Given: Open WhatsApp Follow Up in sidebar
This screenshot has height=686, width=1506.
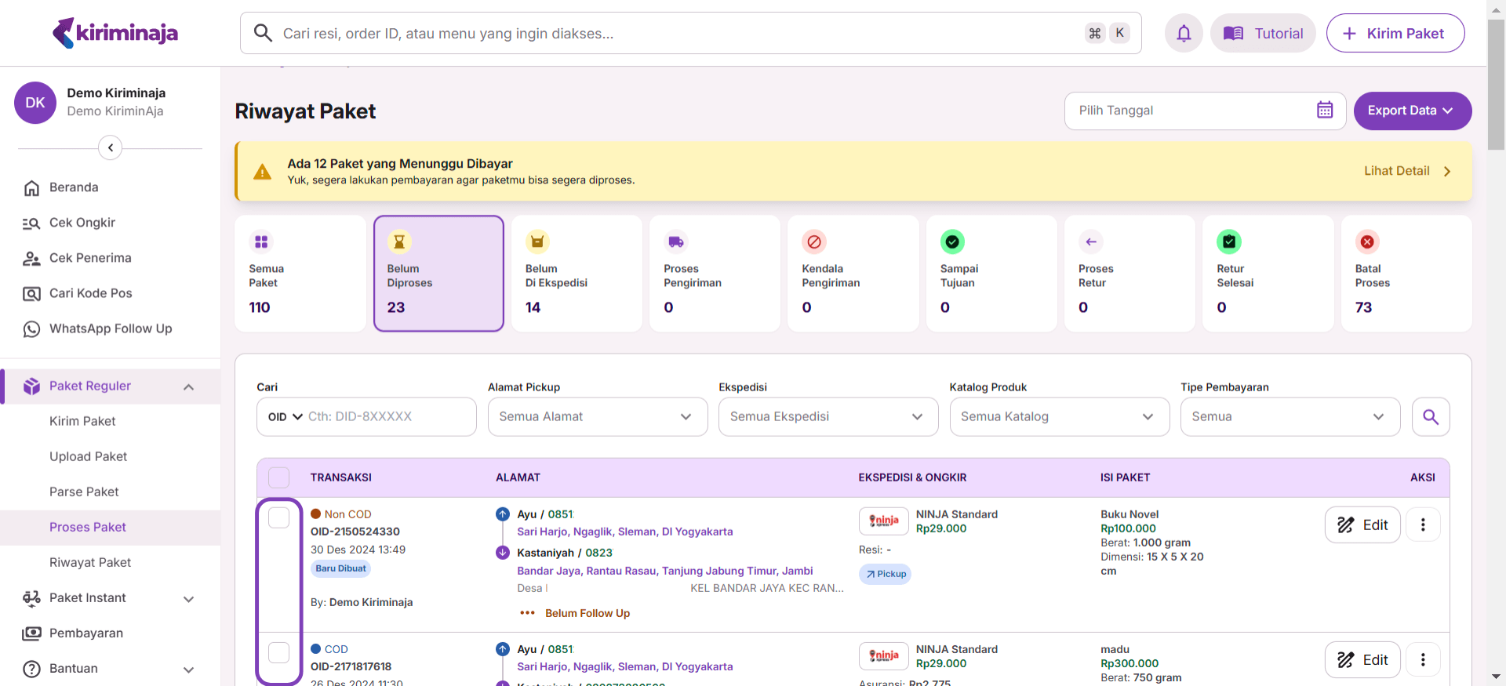Looking at the screenshot, I should point(110,328).
